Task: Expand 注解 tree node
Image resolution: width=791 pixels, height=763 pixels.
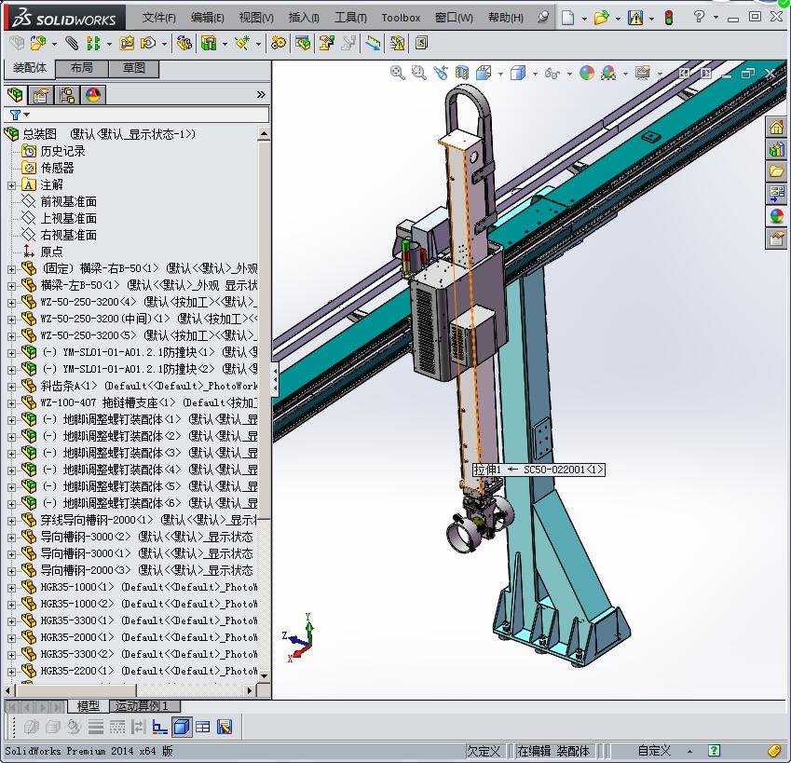Action: tap(11, 185)
